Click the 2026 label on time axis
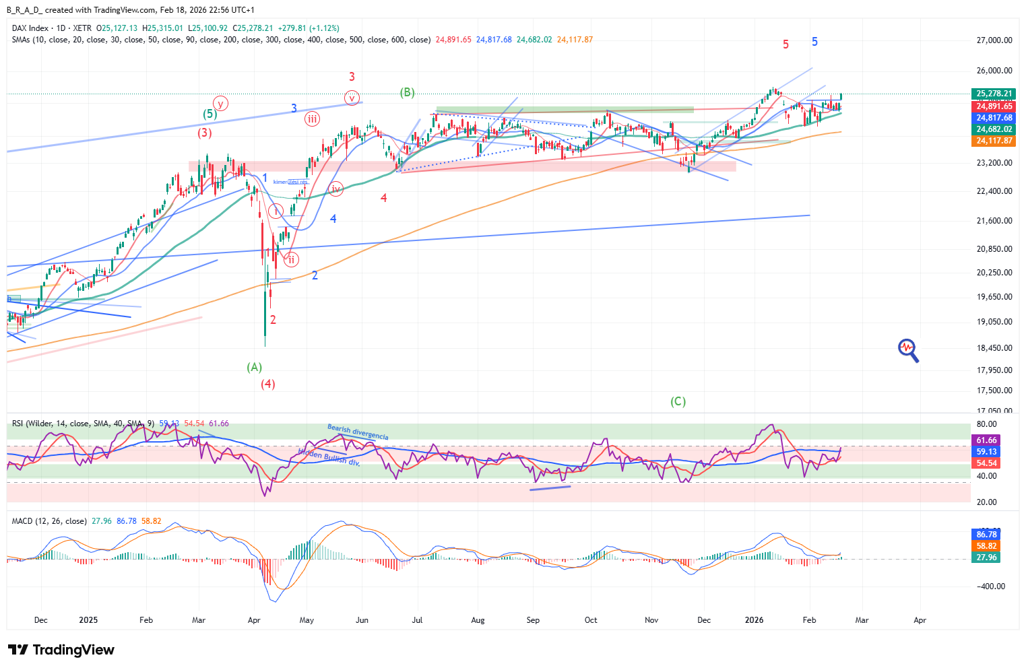Viewport: 1026px width, 670px height. pyautogui.click(x=754, y=619)
